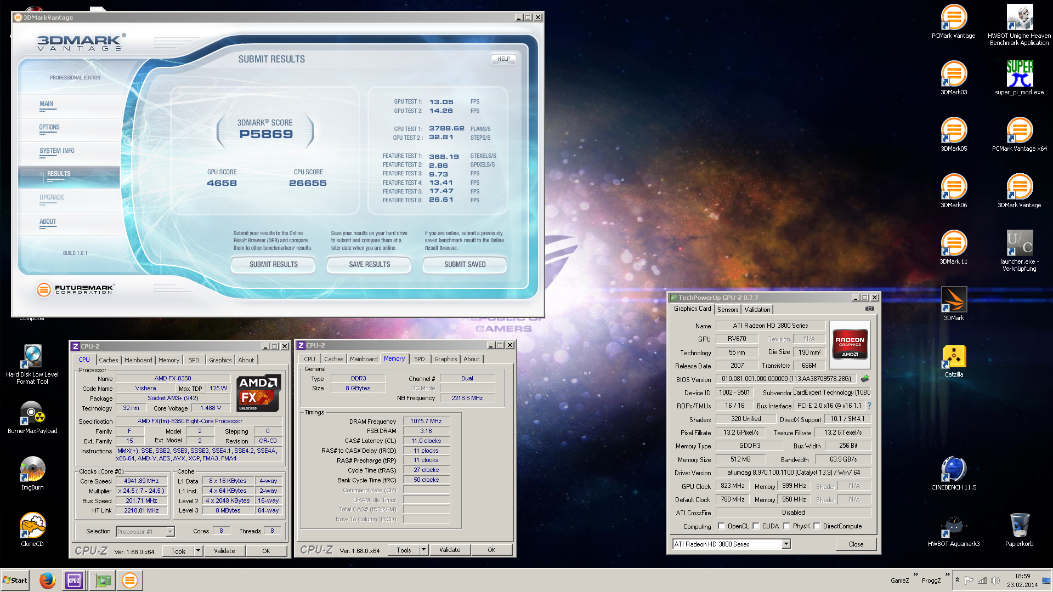Open OPTIONS in 3DMark Vantage sidebar
The height and width of the screenshot is (592, 1053).
pyautogui.click(x=49, y=128)
